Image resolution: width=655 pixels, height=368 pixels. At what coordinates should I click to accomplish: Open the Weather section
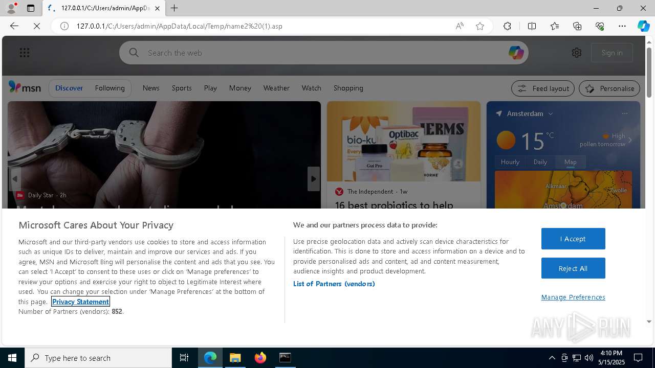tap(276, 88)
